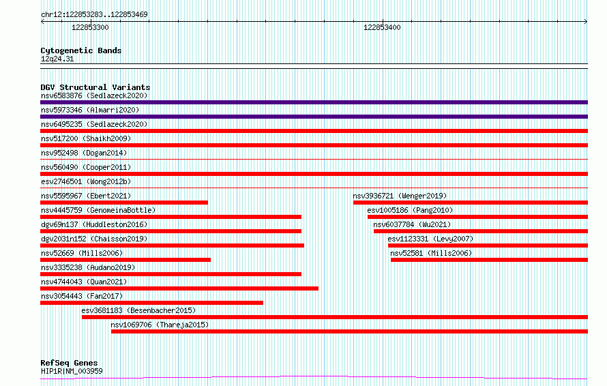
Task: Click the esv3681183 (Besenbacher2015) label
Action: pos(138,310)
